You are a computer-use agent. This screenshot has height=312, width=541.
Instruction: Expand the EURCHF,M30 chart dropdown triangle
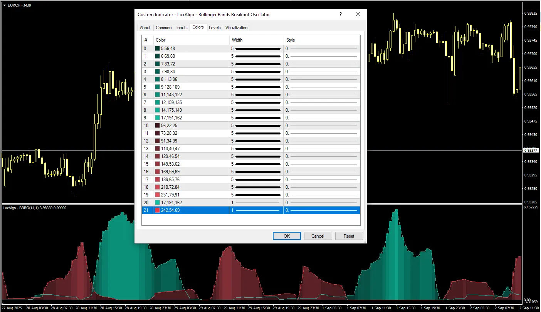tap(4, 5)
